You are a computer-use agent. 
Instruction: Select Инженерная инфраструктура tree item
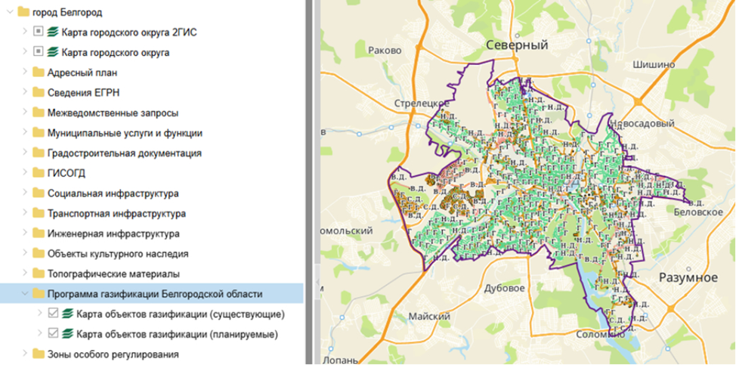point(113,234)
